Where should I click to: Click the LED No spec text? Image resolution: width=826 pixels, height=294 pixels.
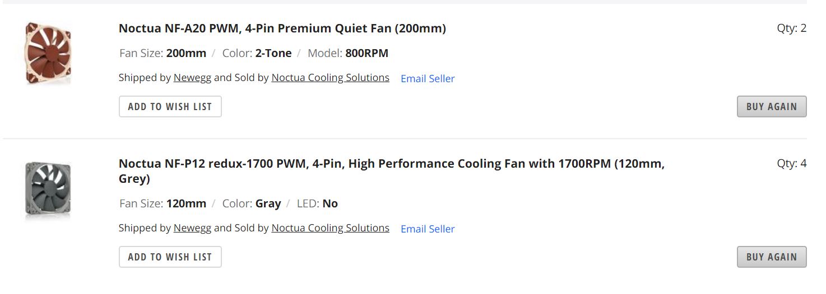pos(317,204)
